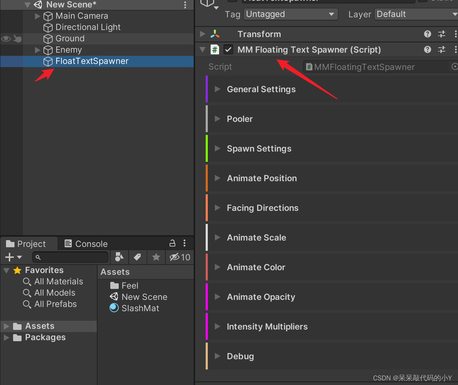This screenshot has width=458, height=385.
Task: Open Transform component preset settings icon
Action: tap(442, 34)
